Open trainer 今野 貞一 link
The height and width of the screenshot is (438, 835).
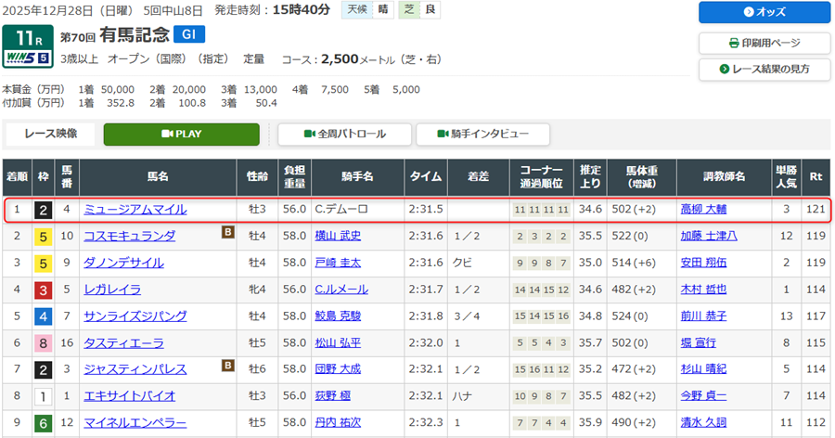click(x=703, y=396)
